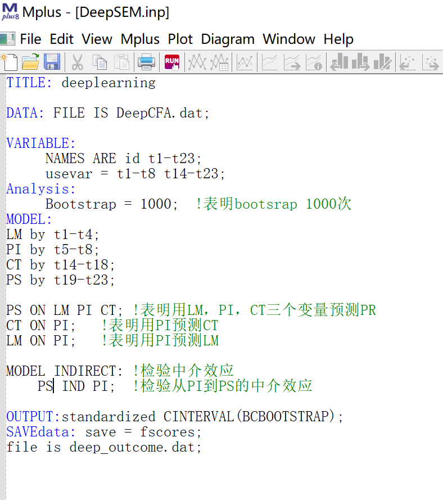Click the usevar = t1-t8 t14-t23 line
Viewport: 443px width, 500px height.
tap(135, 174)
